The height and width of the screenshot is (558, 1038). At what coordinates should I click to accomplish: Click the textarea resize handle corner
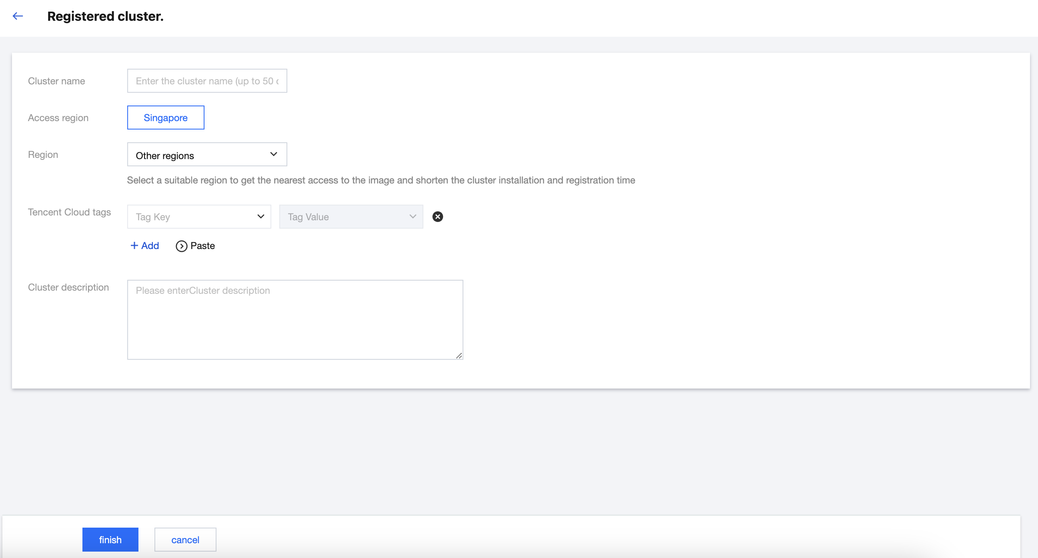[459, 355]
